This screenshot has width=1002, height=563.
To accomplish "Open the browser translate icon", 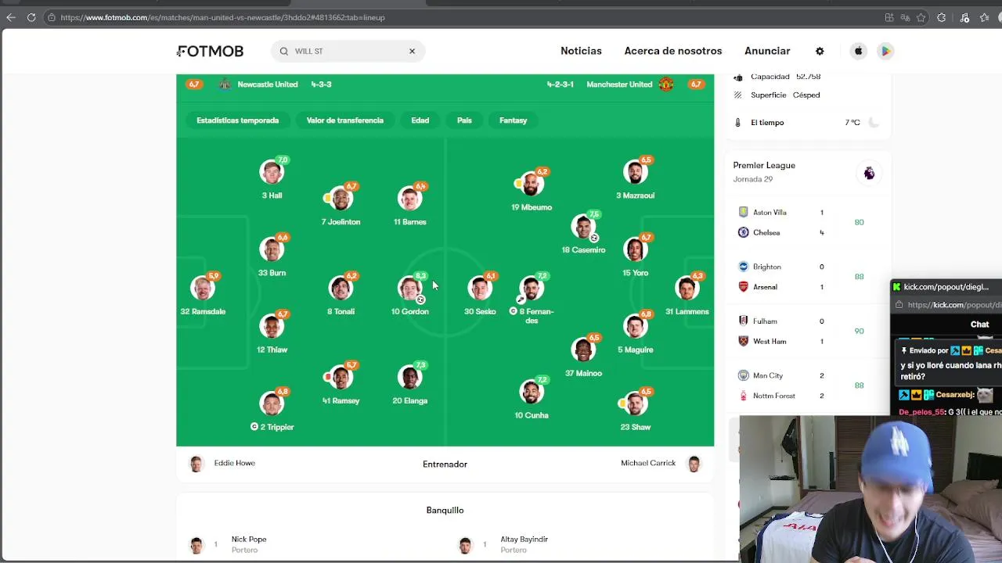I will (905, 17).
